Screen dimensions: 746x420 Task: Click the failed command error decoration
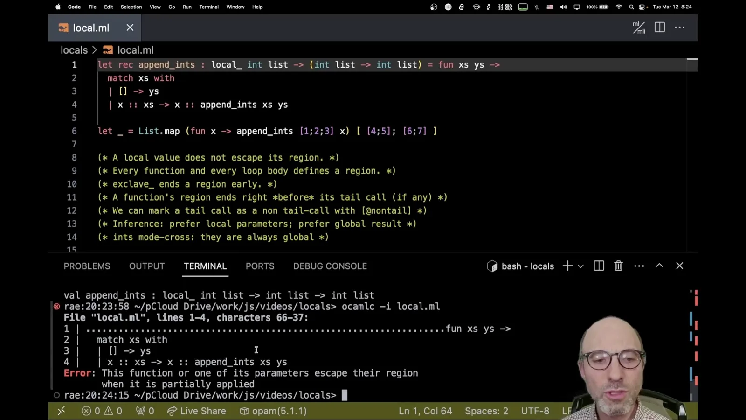pos(56,307)
